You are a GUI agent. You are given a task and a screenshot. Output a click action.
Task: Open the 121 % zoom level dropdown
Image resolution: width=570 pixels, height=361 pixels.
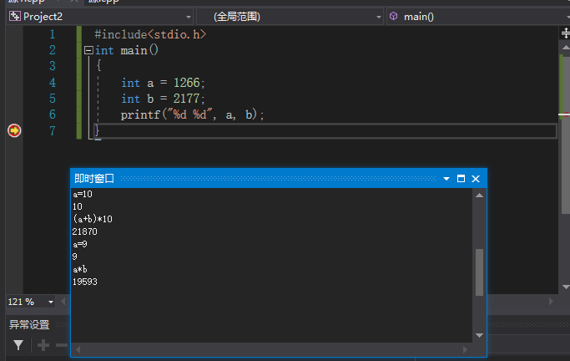coord(51,302)
